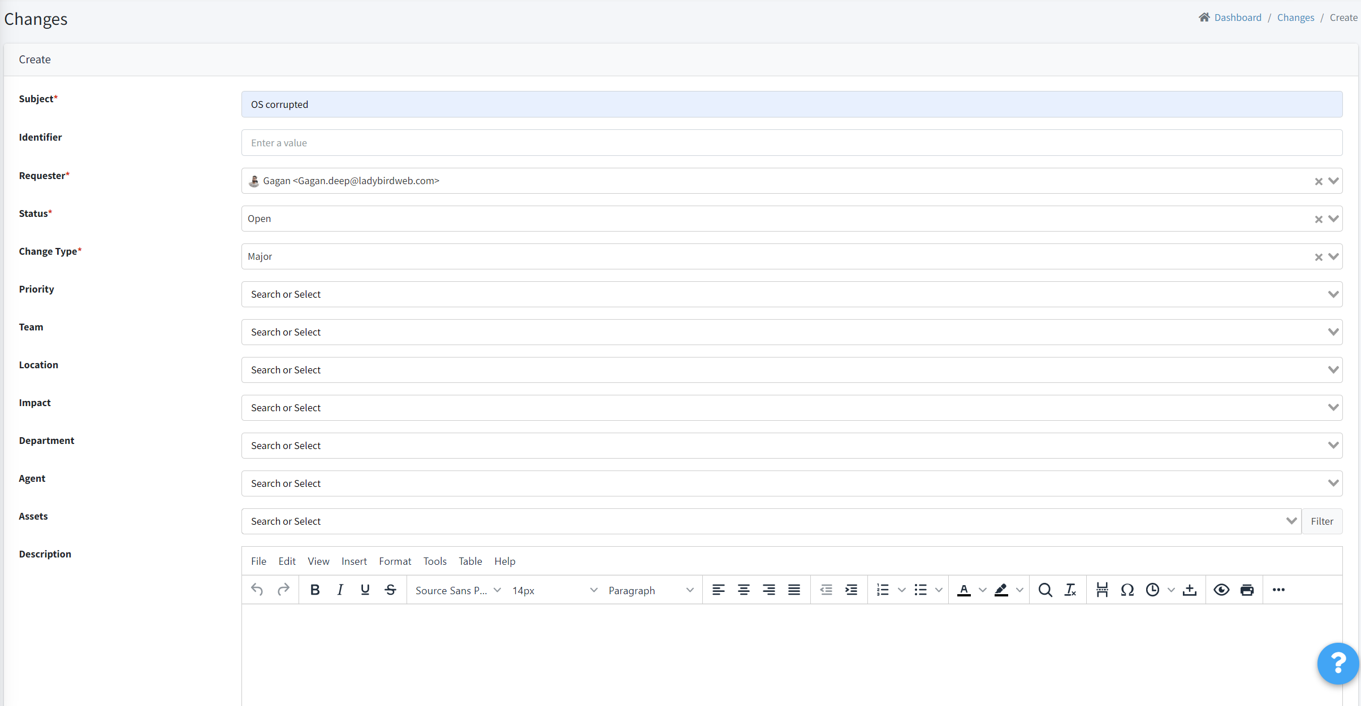Screen dimensions: 1361x706
Task: Preview description with the eye icon
Action: [1221, 590]
